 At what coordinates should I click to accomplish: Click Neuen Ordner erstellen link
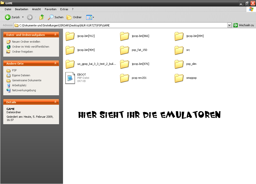tap(26, 42)
